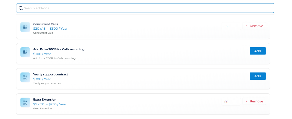Click the Yearly support contract $300 price
Screen dimensions: 292x119
pyautogui.click(x=42, y=79)
